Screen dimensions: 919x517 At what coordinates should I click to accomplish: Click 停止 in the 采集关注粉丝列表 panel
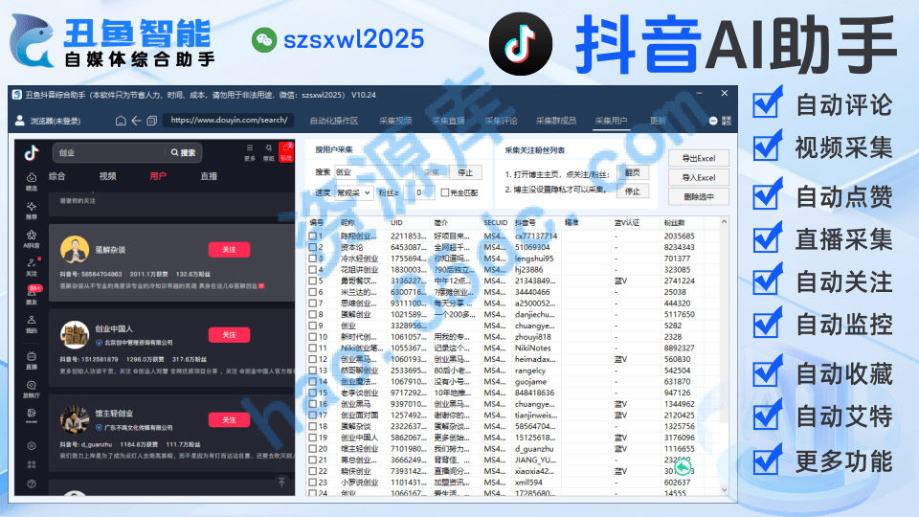633,191
